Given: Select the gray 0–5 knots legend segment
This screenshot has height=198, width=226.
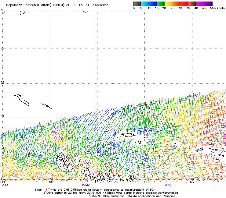Looking at the screenshot, I should point(137,4).
